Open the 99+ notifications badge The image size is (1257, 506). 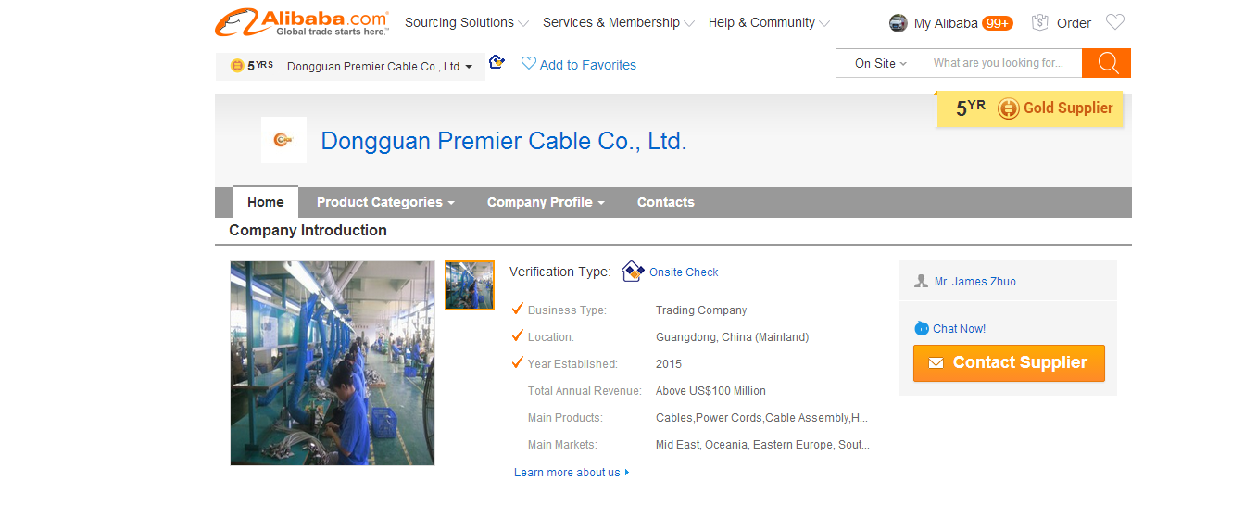tap(998, 23)
